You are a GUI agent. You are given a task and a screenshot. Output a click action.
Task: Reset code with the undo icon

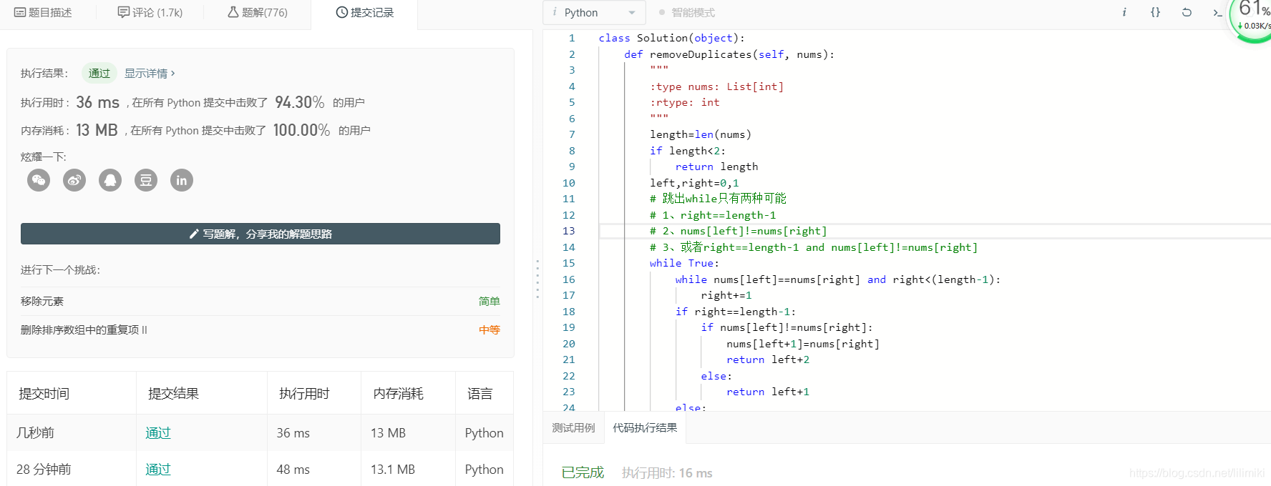point(1187,12)
